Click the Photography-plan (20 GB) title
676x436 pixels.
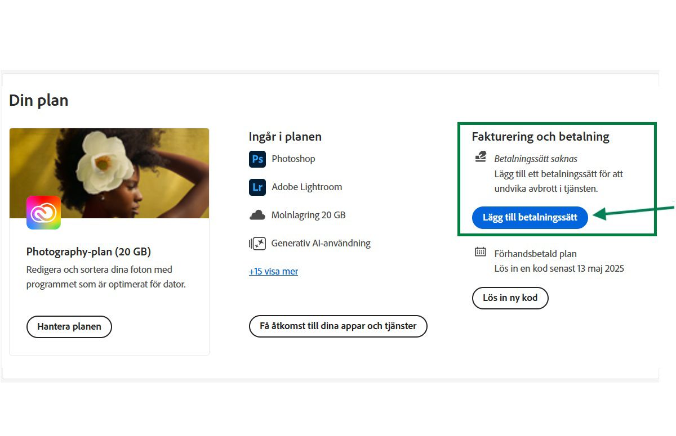(x=88, y=251)
